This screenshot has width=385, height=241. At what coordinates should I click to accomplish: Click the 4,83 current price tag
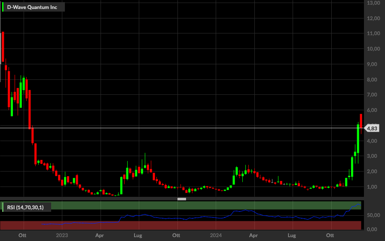372,128
